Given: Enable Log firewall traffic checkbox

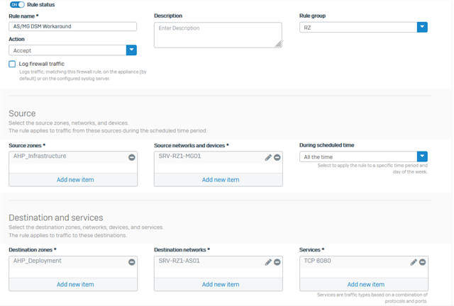Looking at the screenshot, I should 12,64.
